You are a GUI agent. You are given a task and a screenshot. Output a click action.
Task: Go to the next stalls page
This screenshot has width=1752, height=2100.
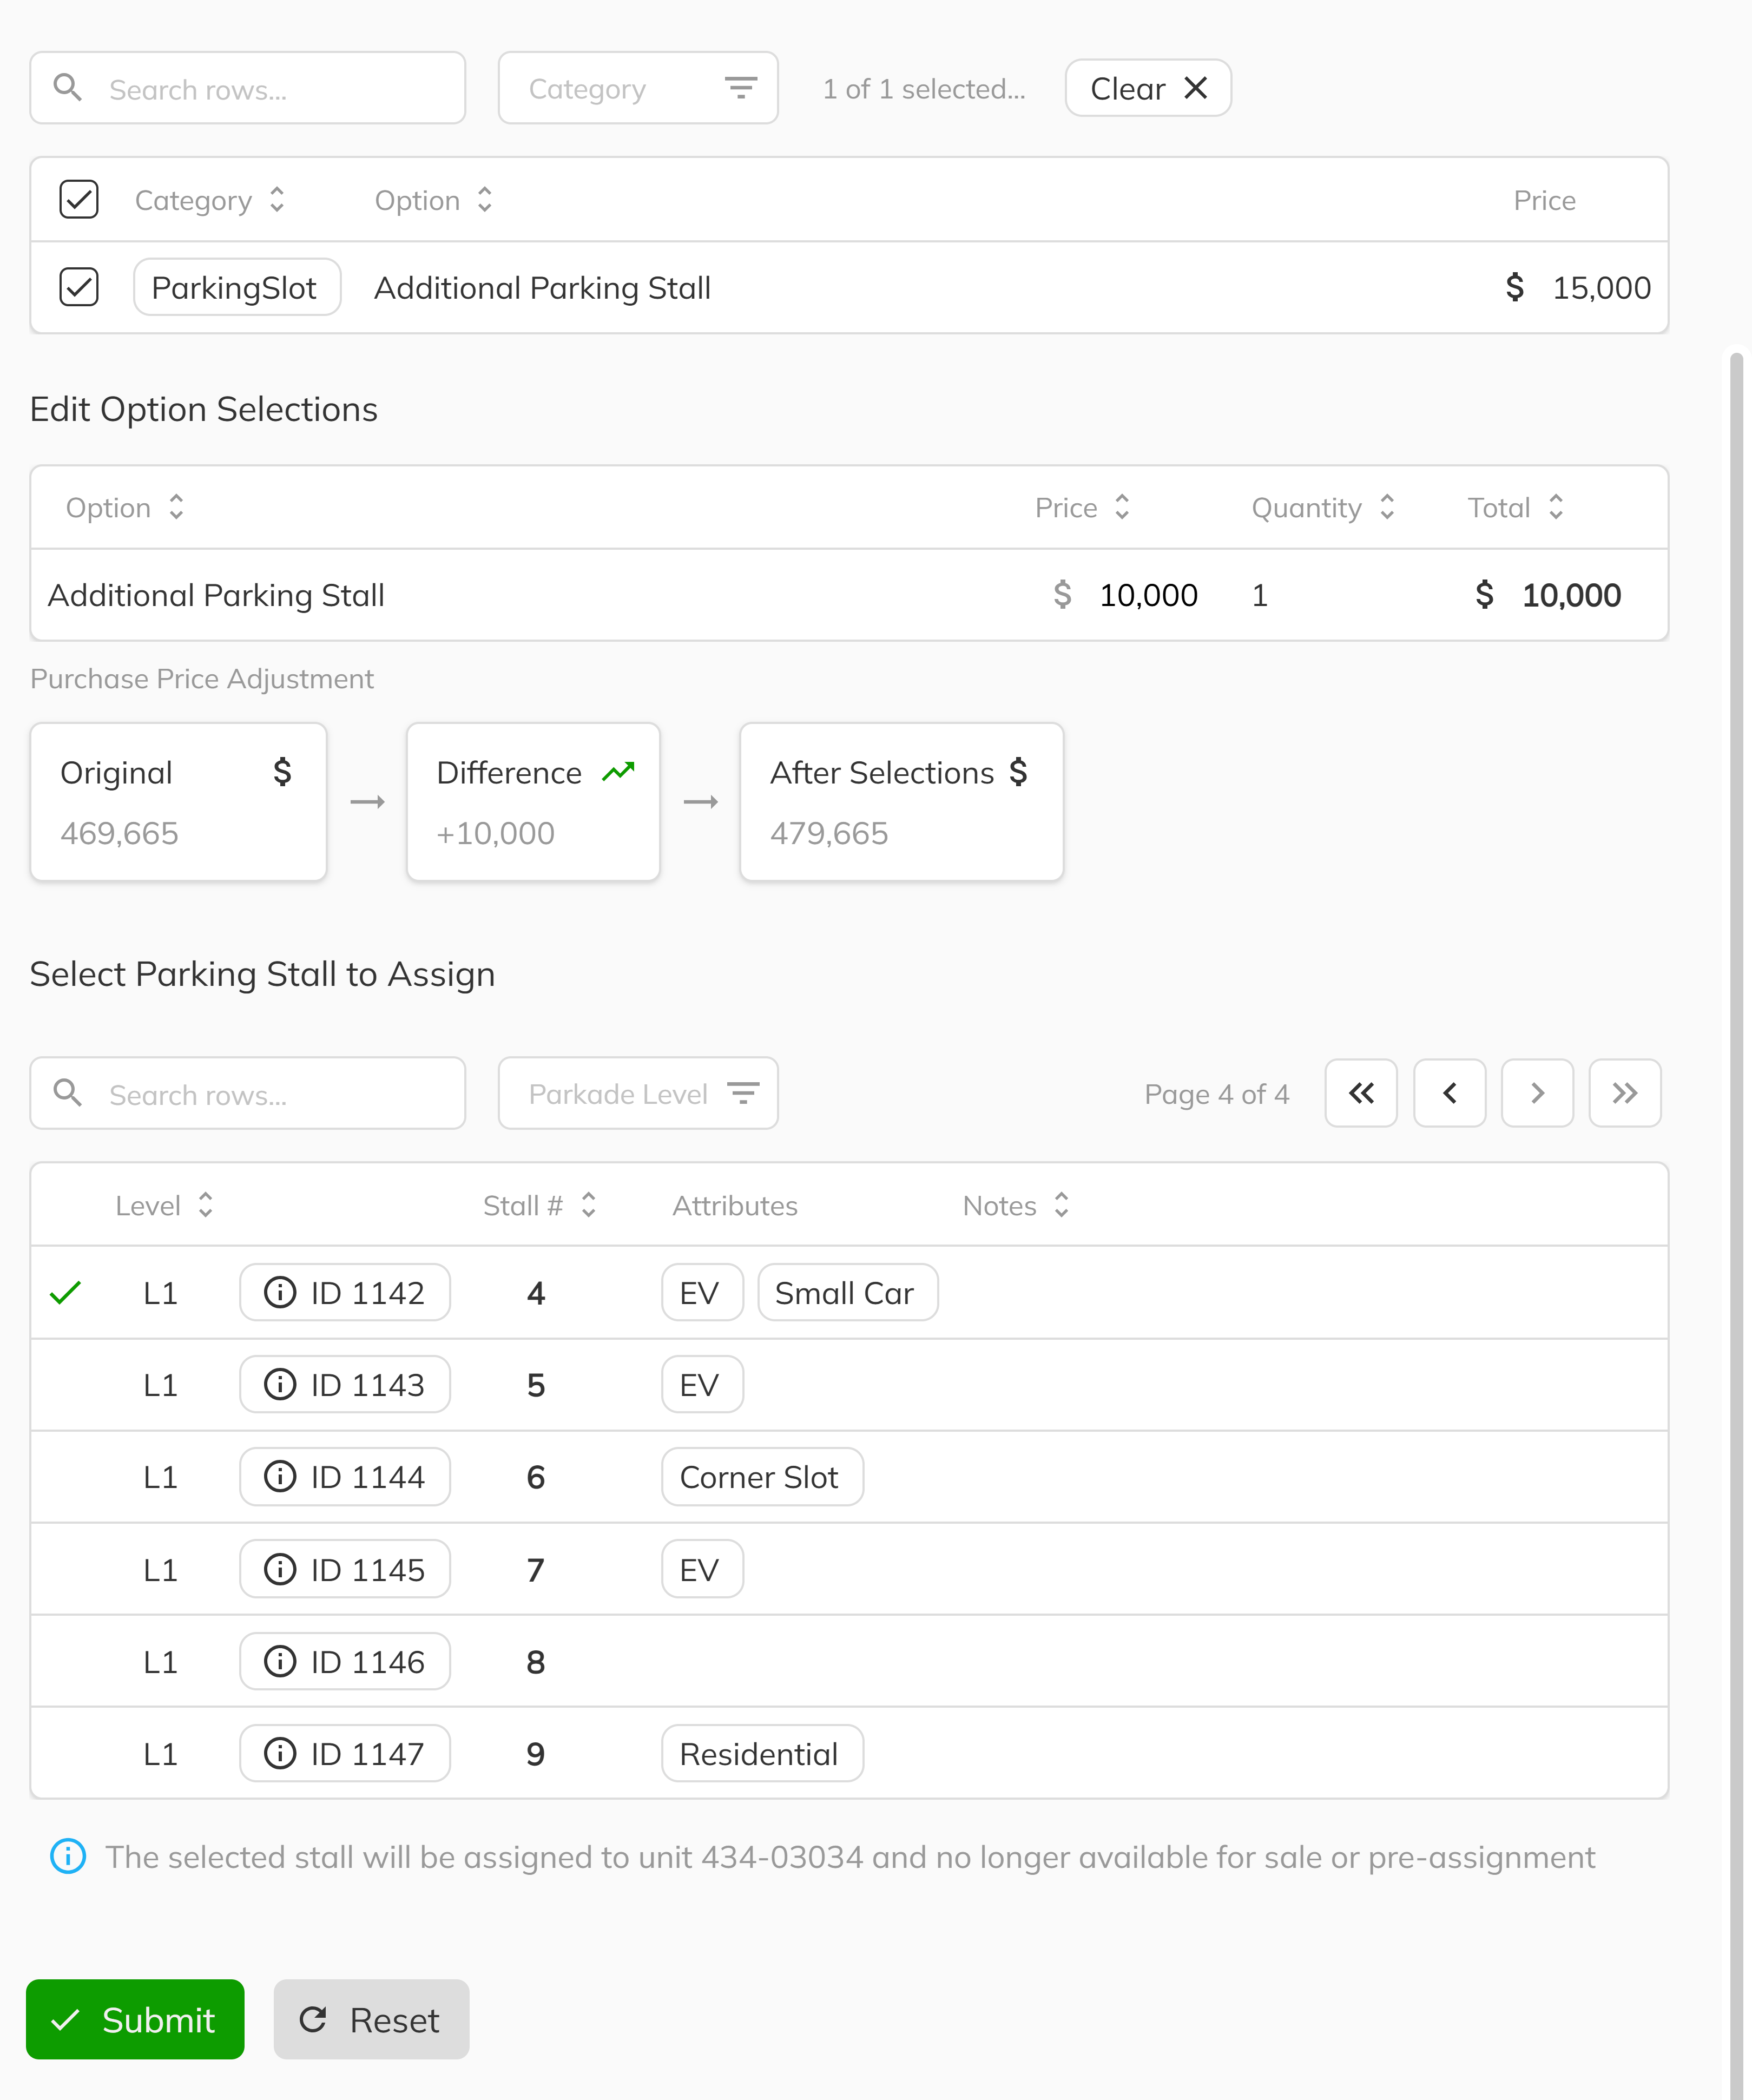point(1537,1093)
